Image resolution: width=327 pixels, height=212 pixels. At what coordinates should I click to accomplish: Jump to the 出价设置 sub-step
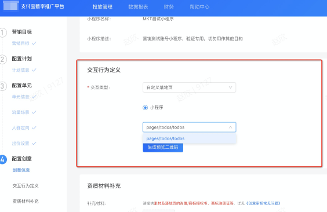(21, 143)
